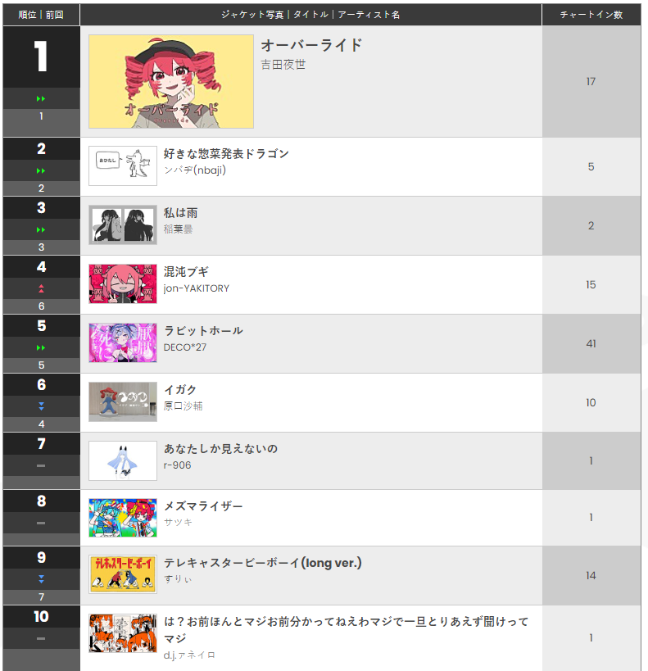Open artist name DECO*27
Image resolution: width=648 pixels, height=671 pixels.
(185, 347)
